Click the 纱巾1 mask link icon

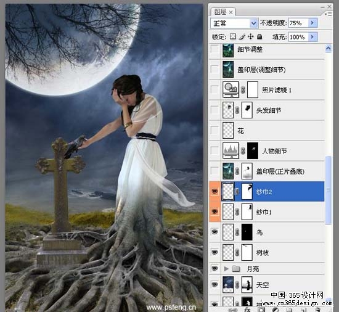(x=237, y=211)
